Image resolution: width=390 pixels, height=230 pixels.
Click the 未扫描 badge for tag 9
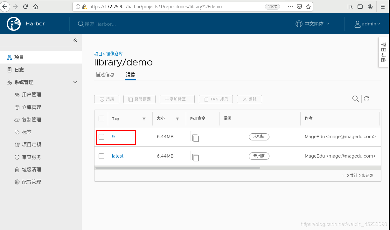point(259,137)
